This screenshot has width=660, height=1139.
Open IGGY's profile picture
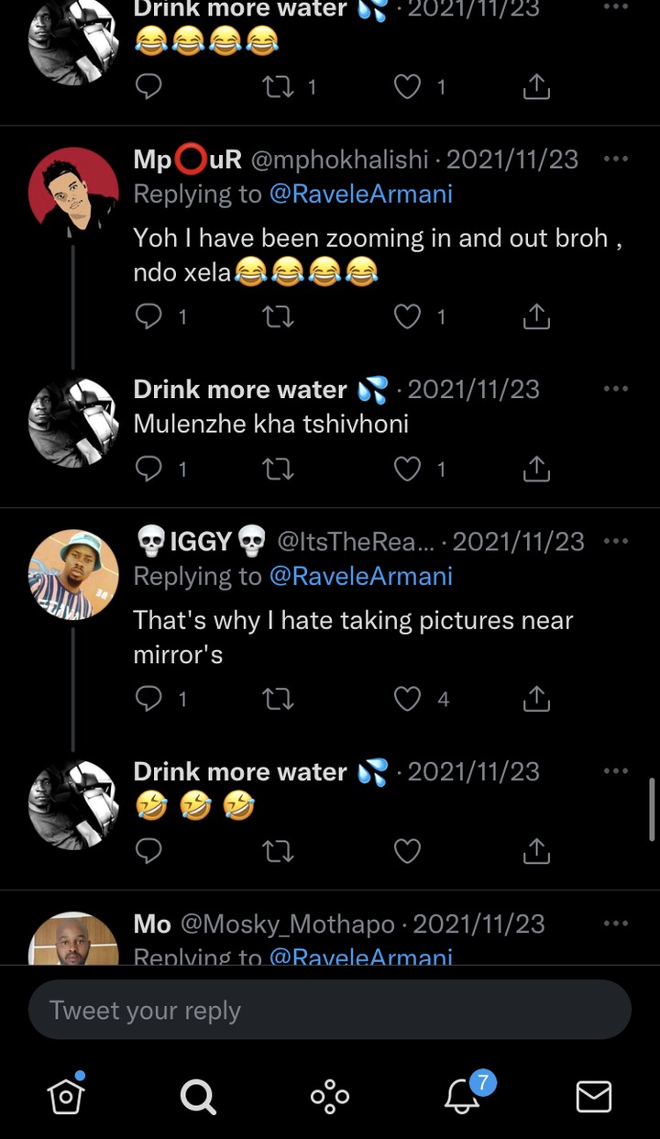click(x=73, y=575)
